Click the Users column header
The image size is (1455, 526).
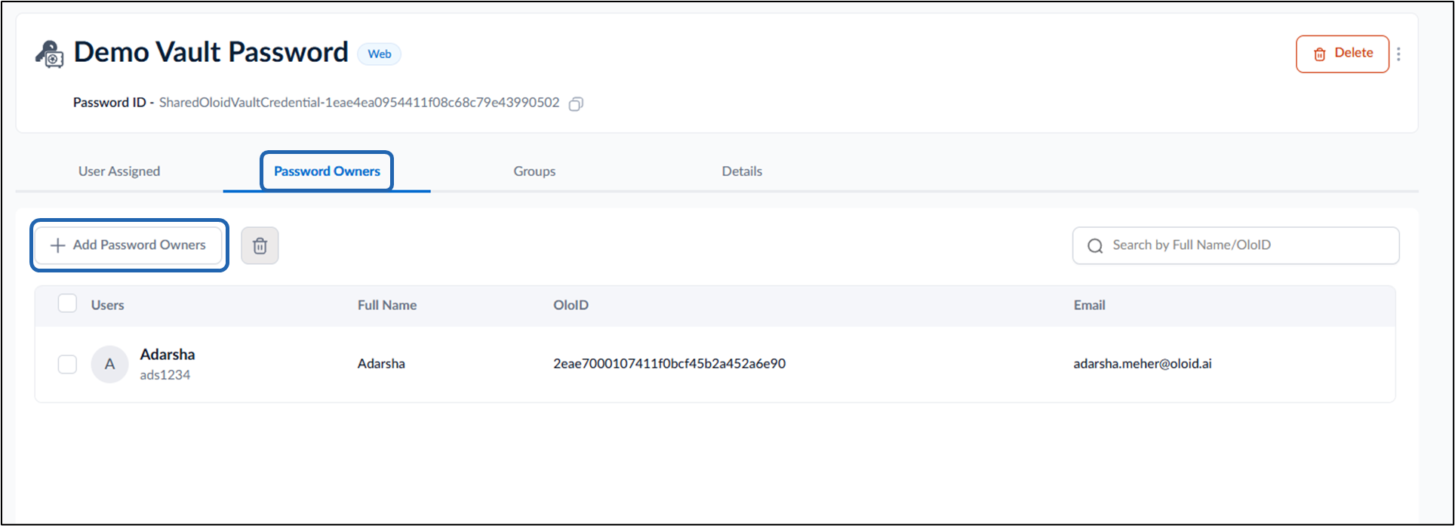[108, 306]
